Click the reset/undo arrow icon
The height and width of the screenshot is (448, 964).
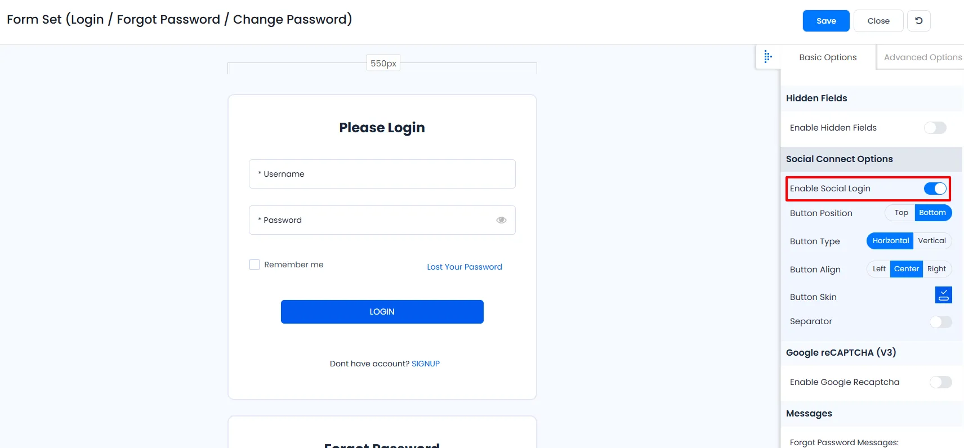[x=918, y=21]
